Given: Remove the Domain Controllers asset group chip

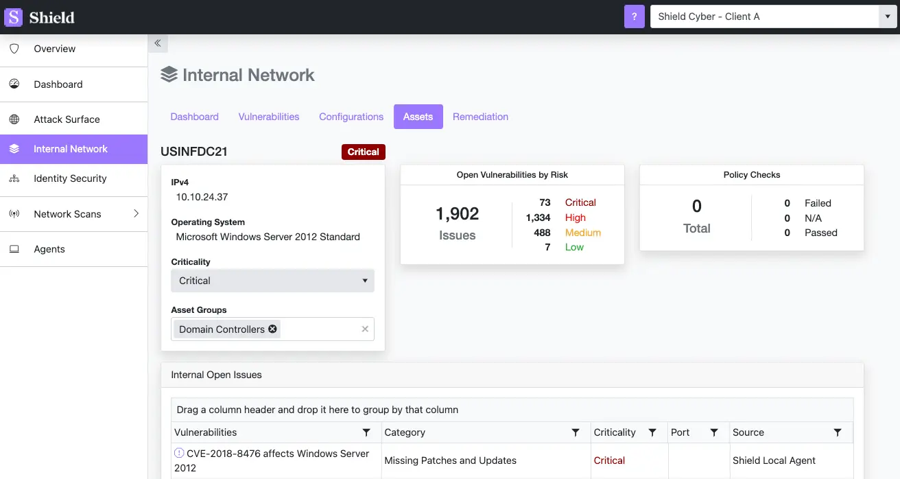Looking at the screenshot, I should (x=273, y=329).
